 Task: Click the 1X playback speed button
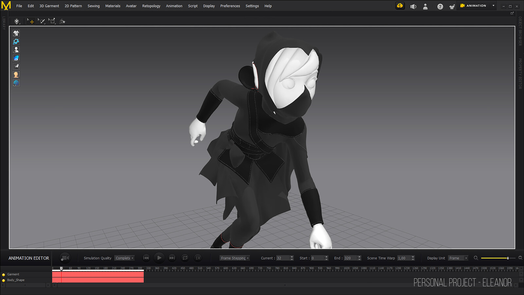coord(198,258)
